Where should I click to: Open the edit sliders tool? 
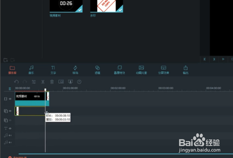click(34, 82)
